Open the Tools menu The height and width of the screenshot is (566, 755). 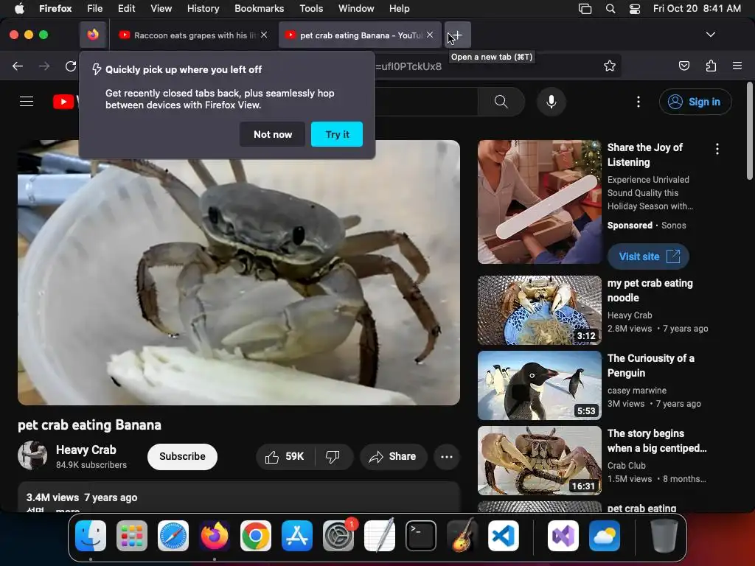(x=311, y=8)
